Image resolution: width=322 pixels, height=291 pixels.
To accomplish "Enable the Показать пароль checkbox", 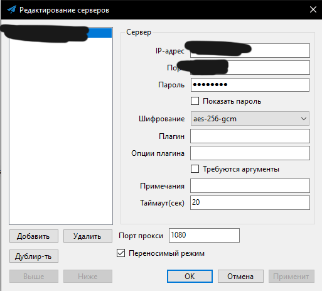I will (x=195, y=101).
